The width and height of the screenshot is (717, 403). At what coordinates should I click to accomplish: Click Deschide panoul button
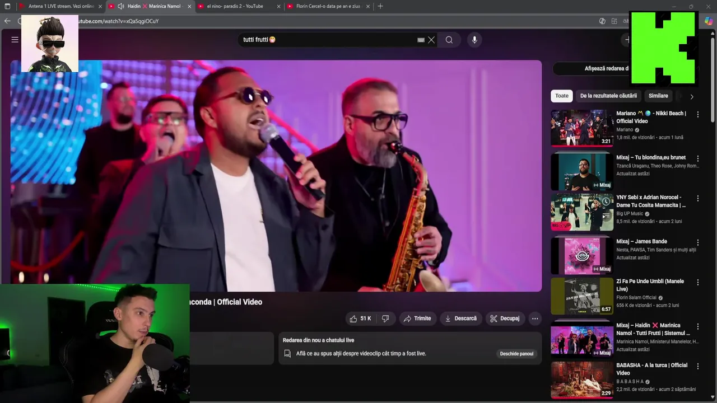tap(516, 354)
